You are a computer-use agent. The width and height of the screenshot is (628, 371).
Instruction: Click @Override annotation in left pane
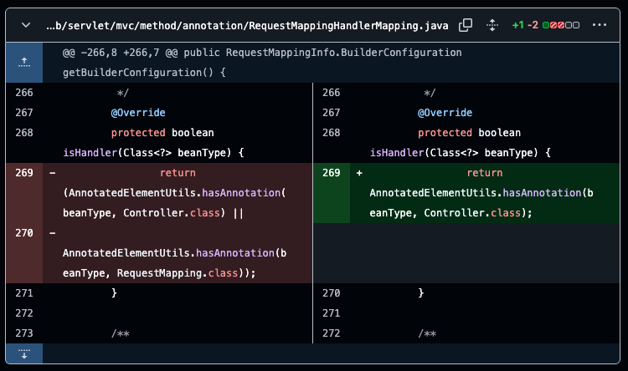[x=138, y=113]
